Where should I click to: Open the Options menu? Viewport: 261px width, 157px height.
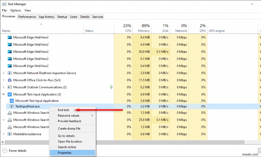pyautogui.click(x=15, y=10)
